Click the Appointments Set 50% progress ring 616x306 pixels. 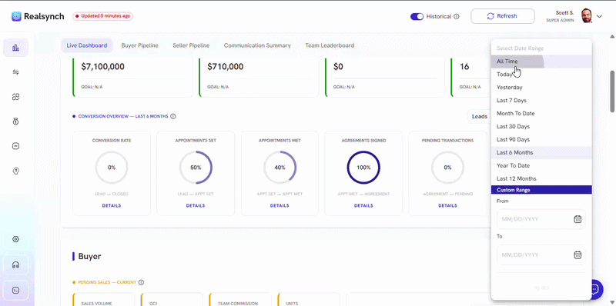[196, 168]
